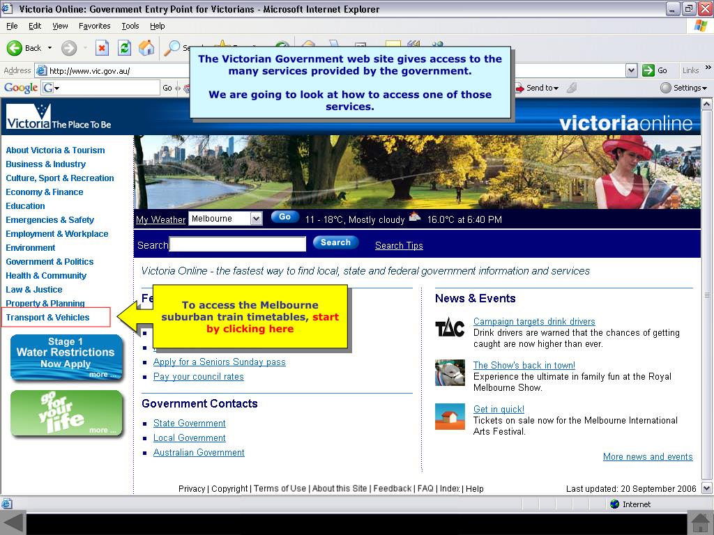The height and width of the screenshot is (535, 714).
Task: Open the Search Tips link
Action: point(399,245)
